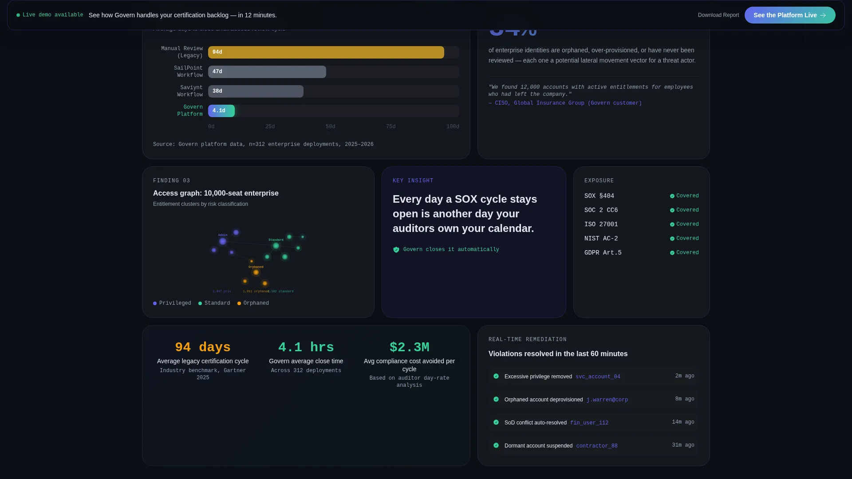Click the Standard node in access graph
The image size is (852, 479).
tap(276, 246)
